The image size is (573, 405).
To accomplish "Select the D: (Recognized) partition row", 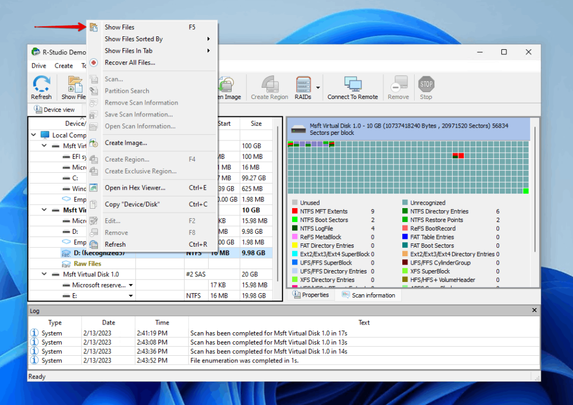I will click(151, 253).
